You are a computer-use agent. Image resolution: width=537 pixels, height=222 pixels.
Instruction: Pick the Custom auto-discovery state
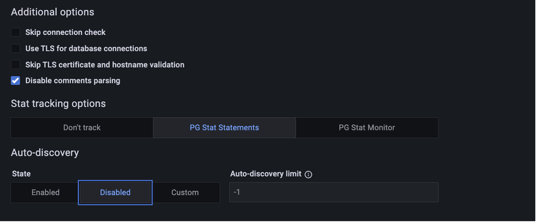click(x=185, y=192)
